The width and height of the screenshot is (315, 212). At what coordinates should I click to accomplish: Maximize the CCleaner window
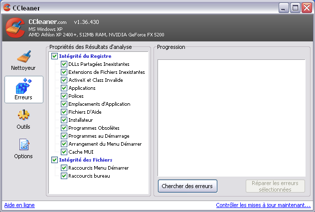[x=295, y=8]
